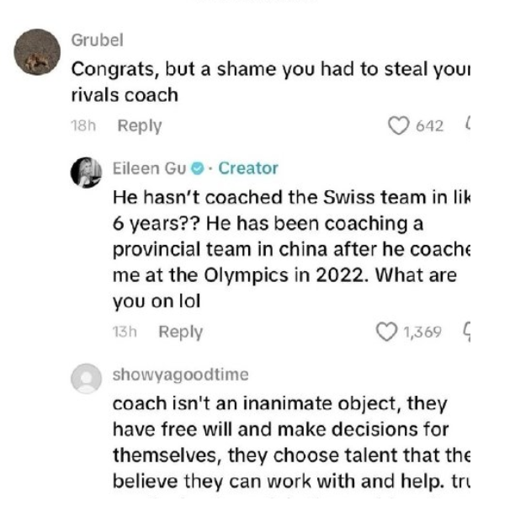
Task: Visit the showyagoodtime username link
Action: click(x=180, y=375)
